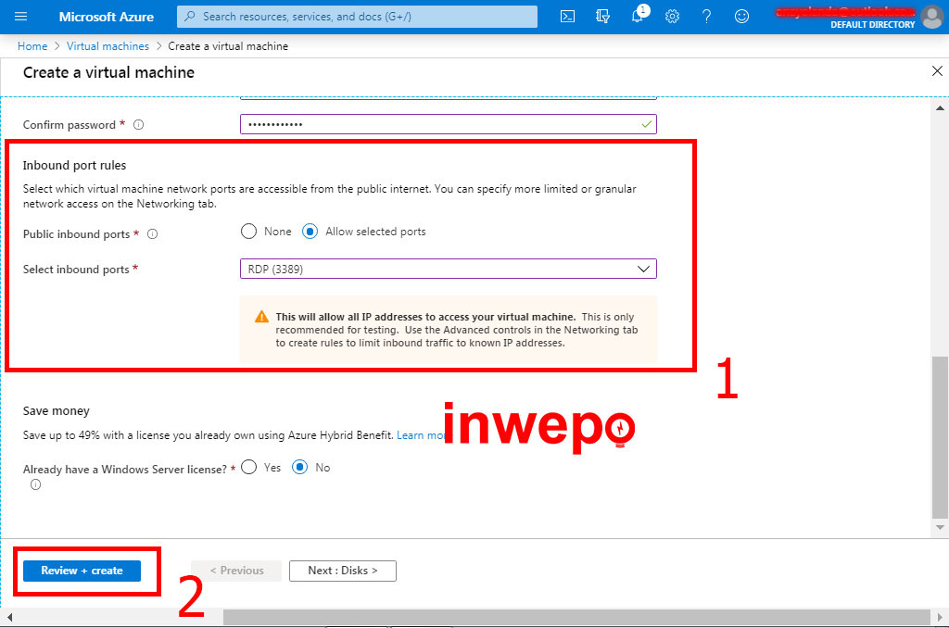
Task: Click the 'Inbound port rules' heading text
Action: pyautogui.click(x=74, y=165)
